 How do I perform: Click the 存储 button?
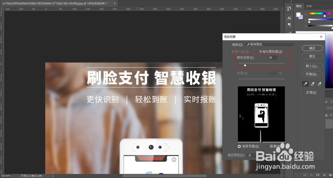point(312,74)
